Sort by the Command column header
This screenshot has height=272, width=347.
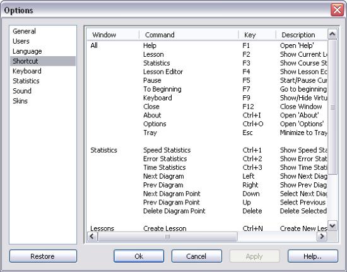pyautogui.click(x=189, y=35)
